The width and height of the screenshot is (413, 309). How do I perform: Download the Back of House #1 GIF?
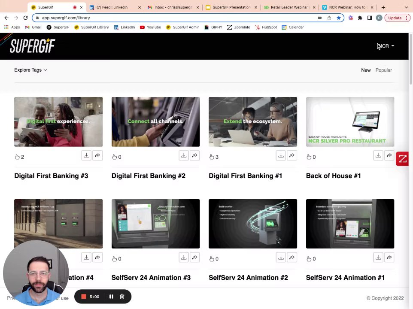pyautogui.click(x=378, y=155)
